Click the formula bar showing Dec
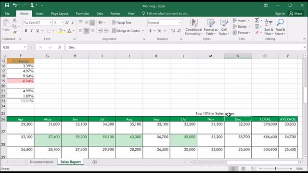Viewport: 308px width, 173px height. click(184, 47)
